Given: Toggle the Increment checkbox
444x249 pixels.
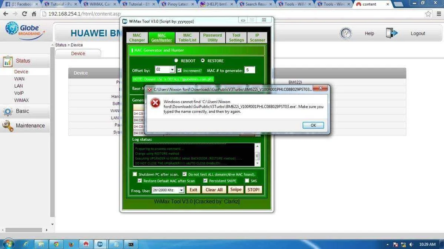Looking at the screenshot, I should pyautogui.click(x=179, y=70).
